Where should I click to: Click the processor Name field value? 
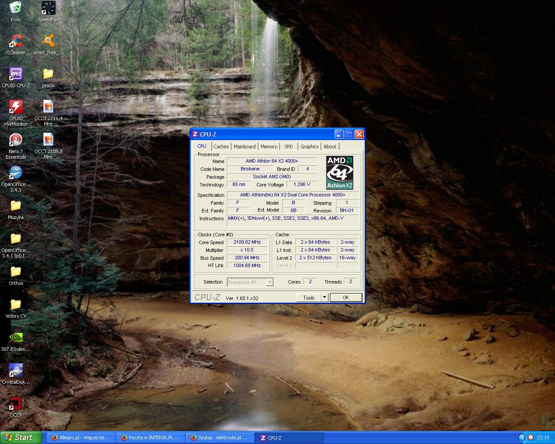coord(272,161)
